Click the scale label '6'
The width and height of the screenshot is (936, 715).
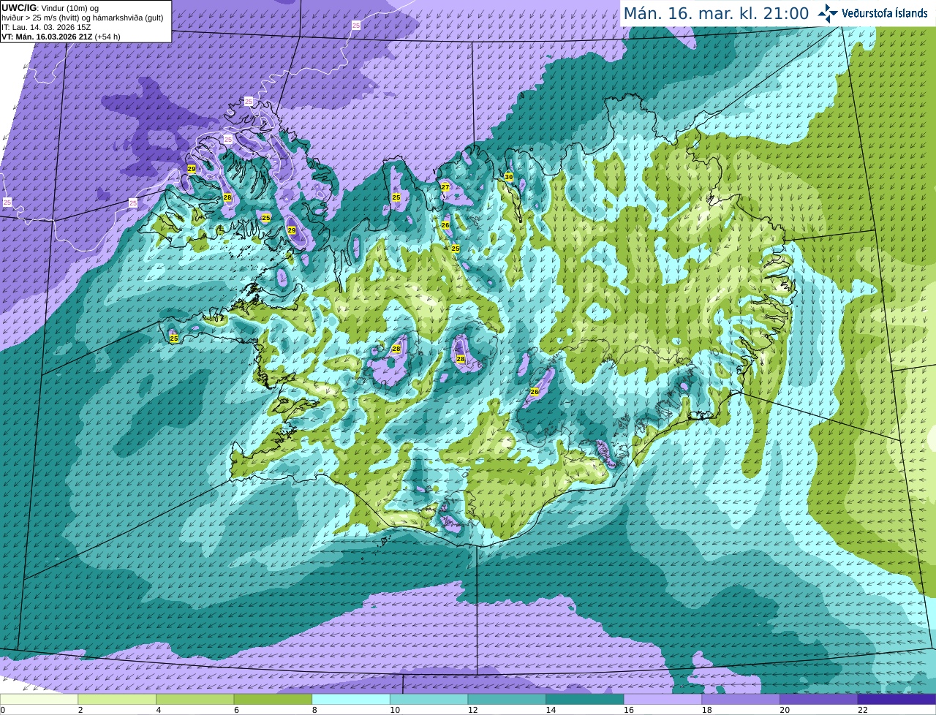pyautogui.click(x=236, y=710)
